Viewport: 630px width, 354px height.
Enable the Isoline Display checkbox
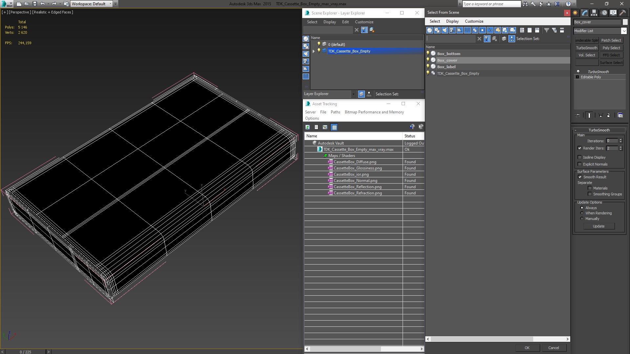[x=580, y=157]
